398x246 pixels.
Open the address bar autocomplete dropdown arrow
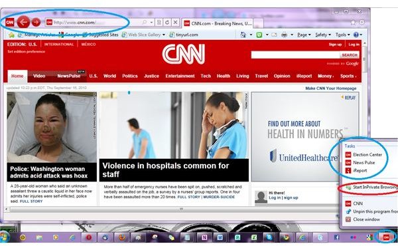tap(151, 23)
